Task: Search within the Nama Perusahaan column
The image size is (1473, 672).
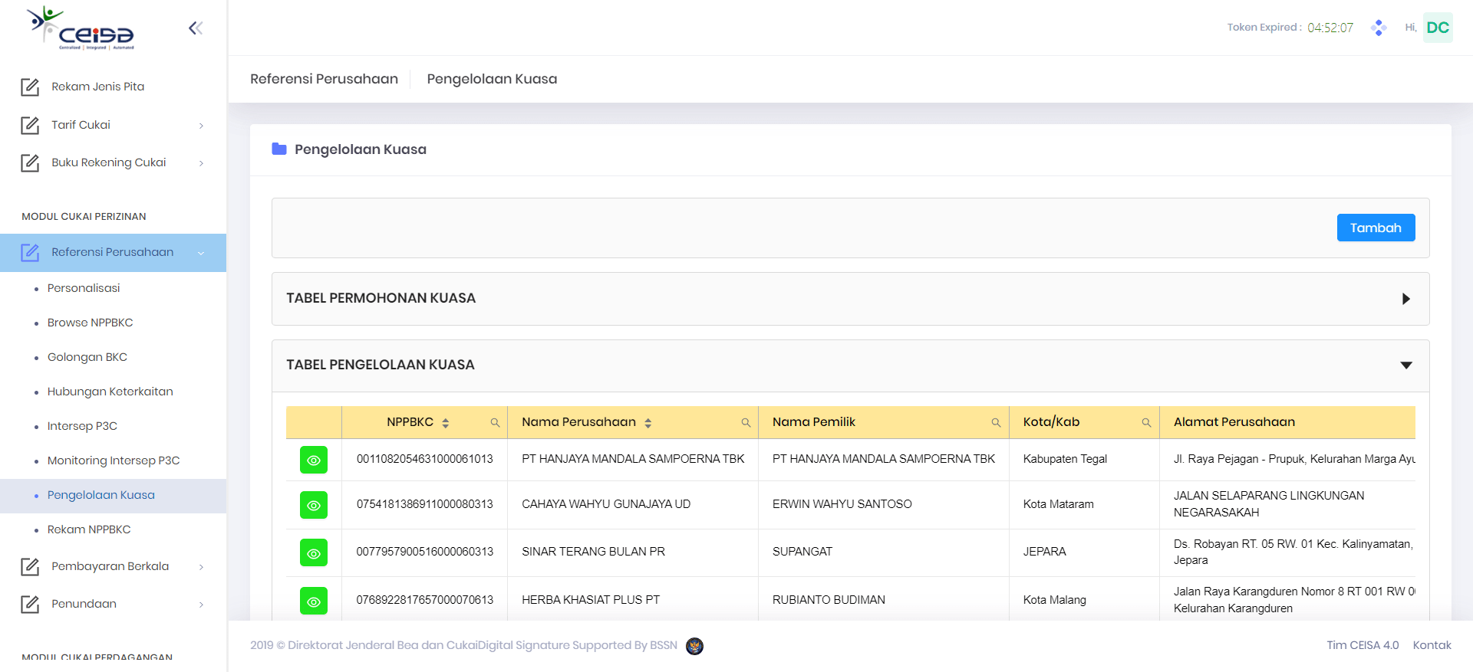Action: point(746,423)
